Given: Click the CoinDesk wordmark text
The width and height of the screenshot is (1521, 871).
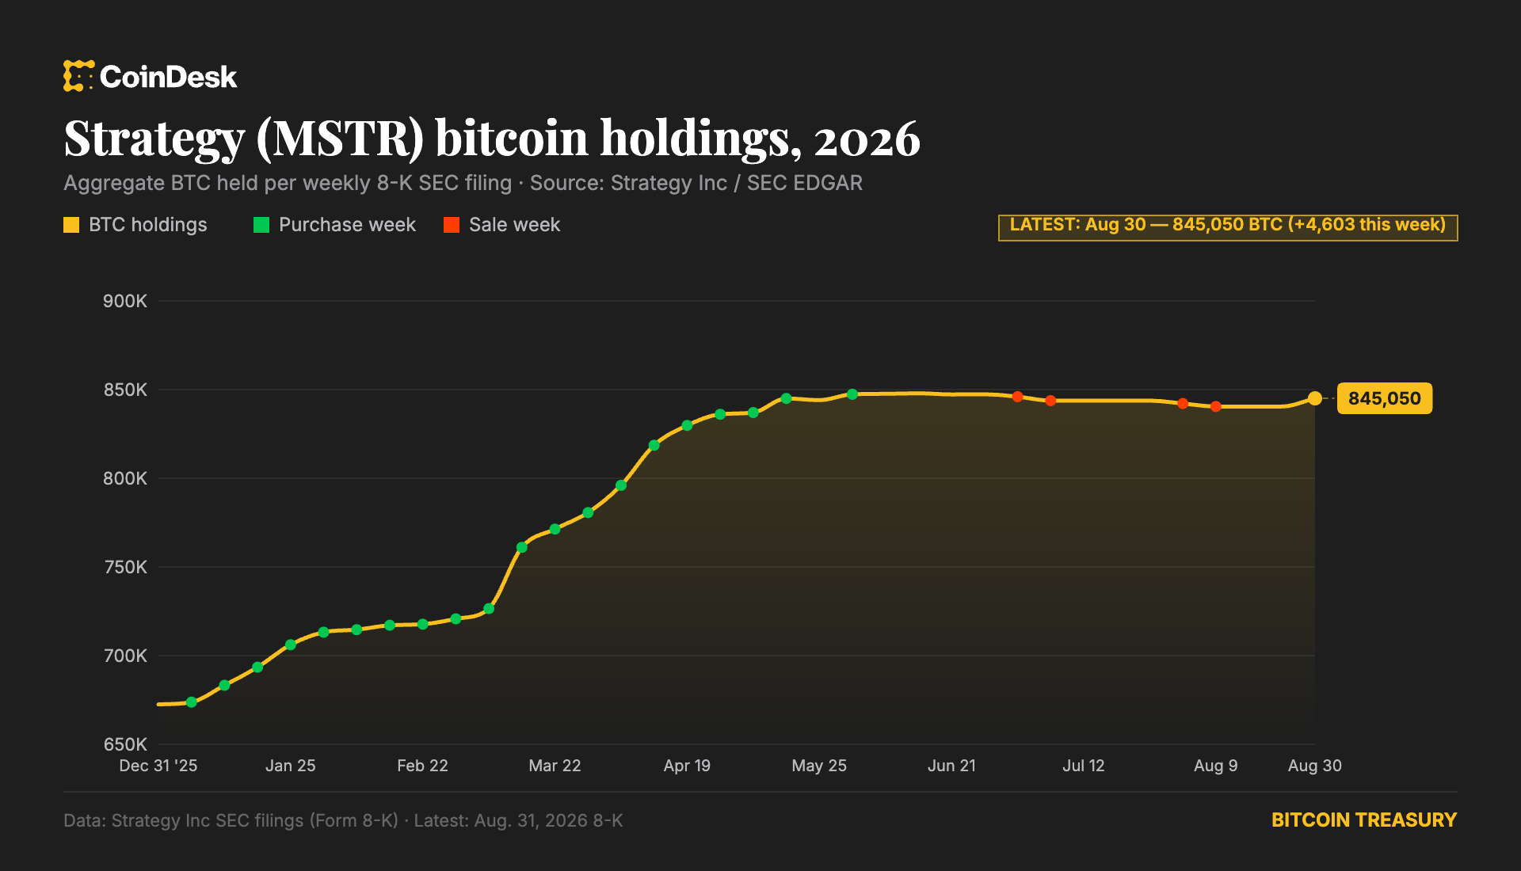Looking at the screenshot, I should pyautogui.click(x=168, y=77).
